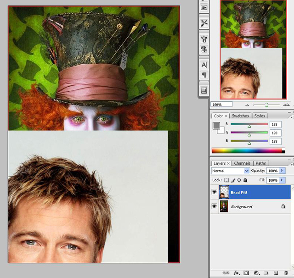The width and height of the screenshot is (294, 278).
Task: Open the Layer Comps panel icon
Action: click(204, 91)
